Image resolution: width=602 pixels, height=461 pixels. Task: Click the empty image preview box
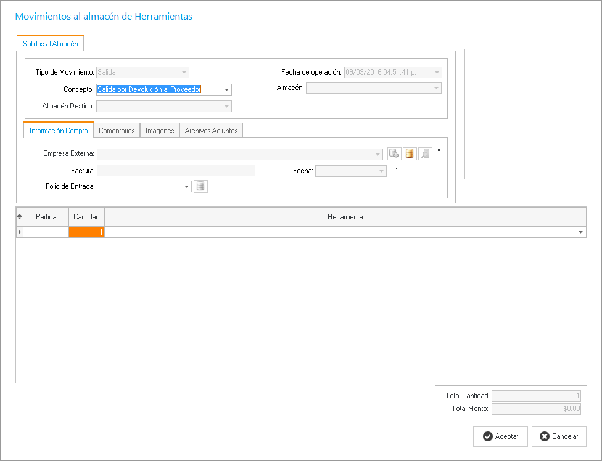[x=522, y=114]
